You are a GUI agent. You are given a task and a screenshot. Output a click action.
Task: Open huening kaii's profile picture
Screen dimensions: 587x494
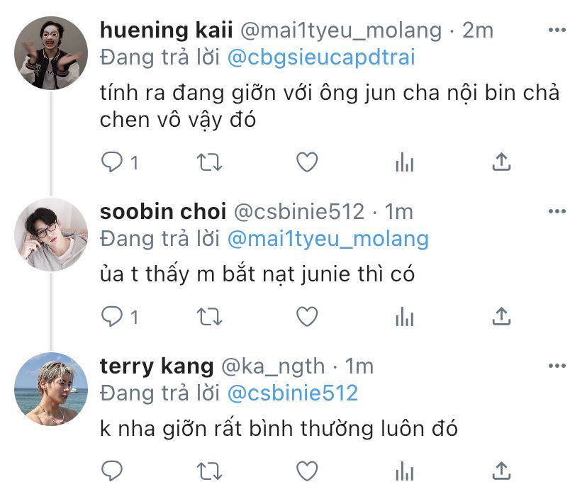[51, 53]
